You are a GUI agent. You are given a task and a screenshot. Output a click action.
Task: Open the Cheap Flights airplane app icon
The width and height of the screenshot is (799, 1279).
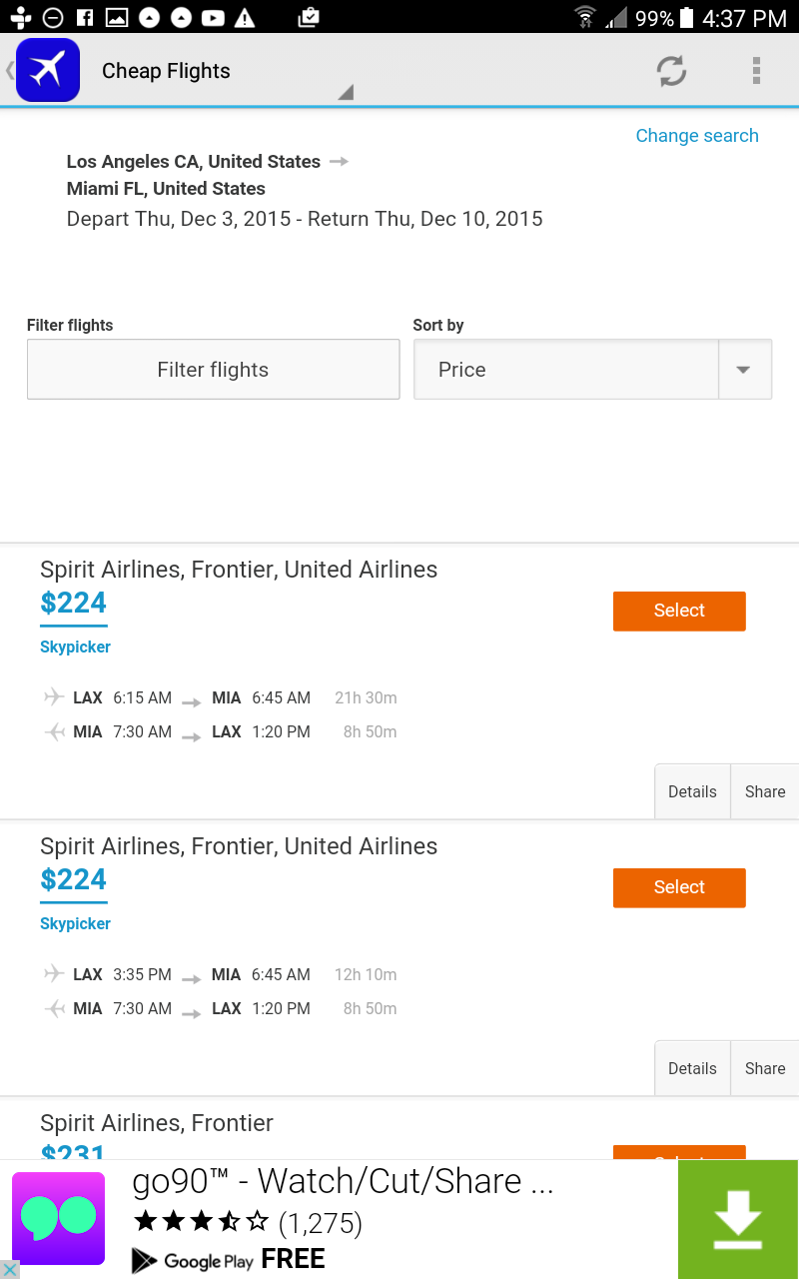click(48, 71)
